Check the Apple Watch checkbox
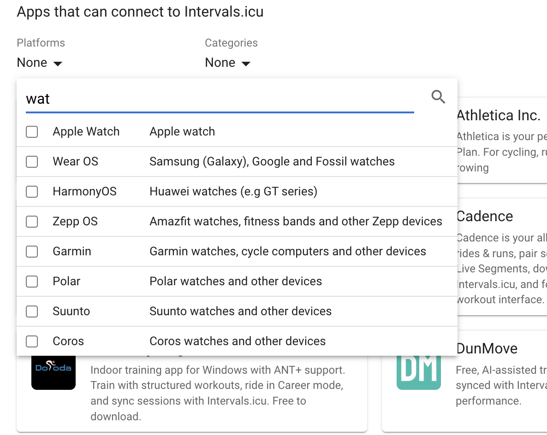The width and height of the screenshot is (547, 435). pyautogui.click(x=32, y=132)
